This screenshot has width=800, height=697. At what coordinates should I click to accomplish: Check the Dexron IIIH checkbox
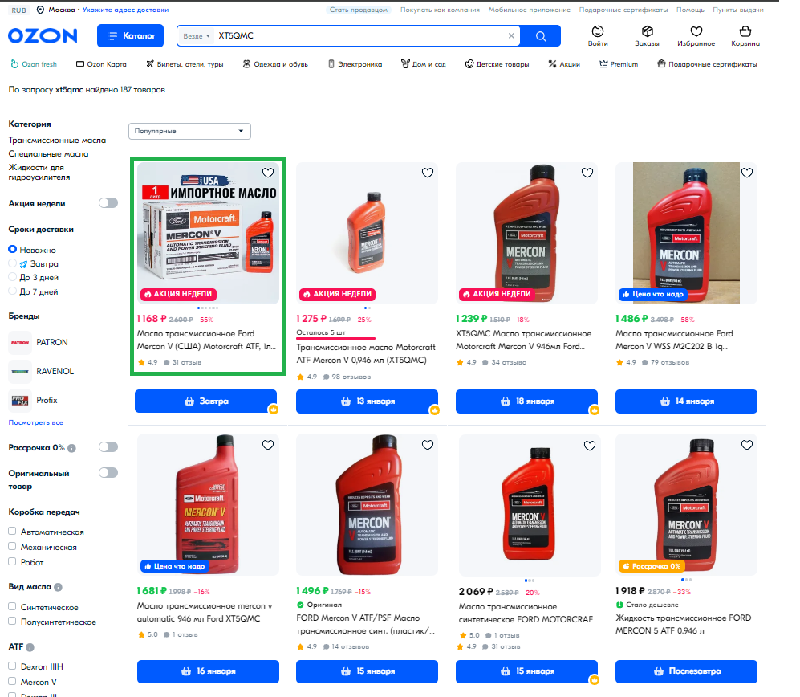12,666
